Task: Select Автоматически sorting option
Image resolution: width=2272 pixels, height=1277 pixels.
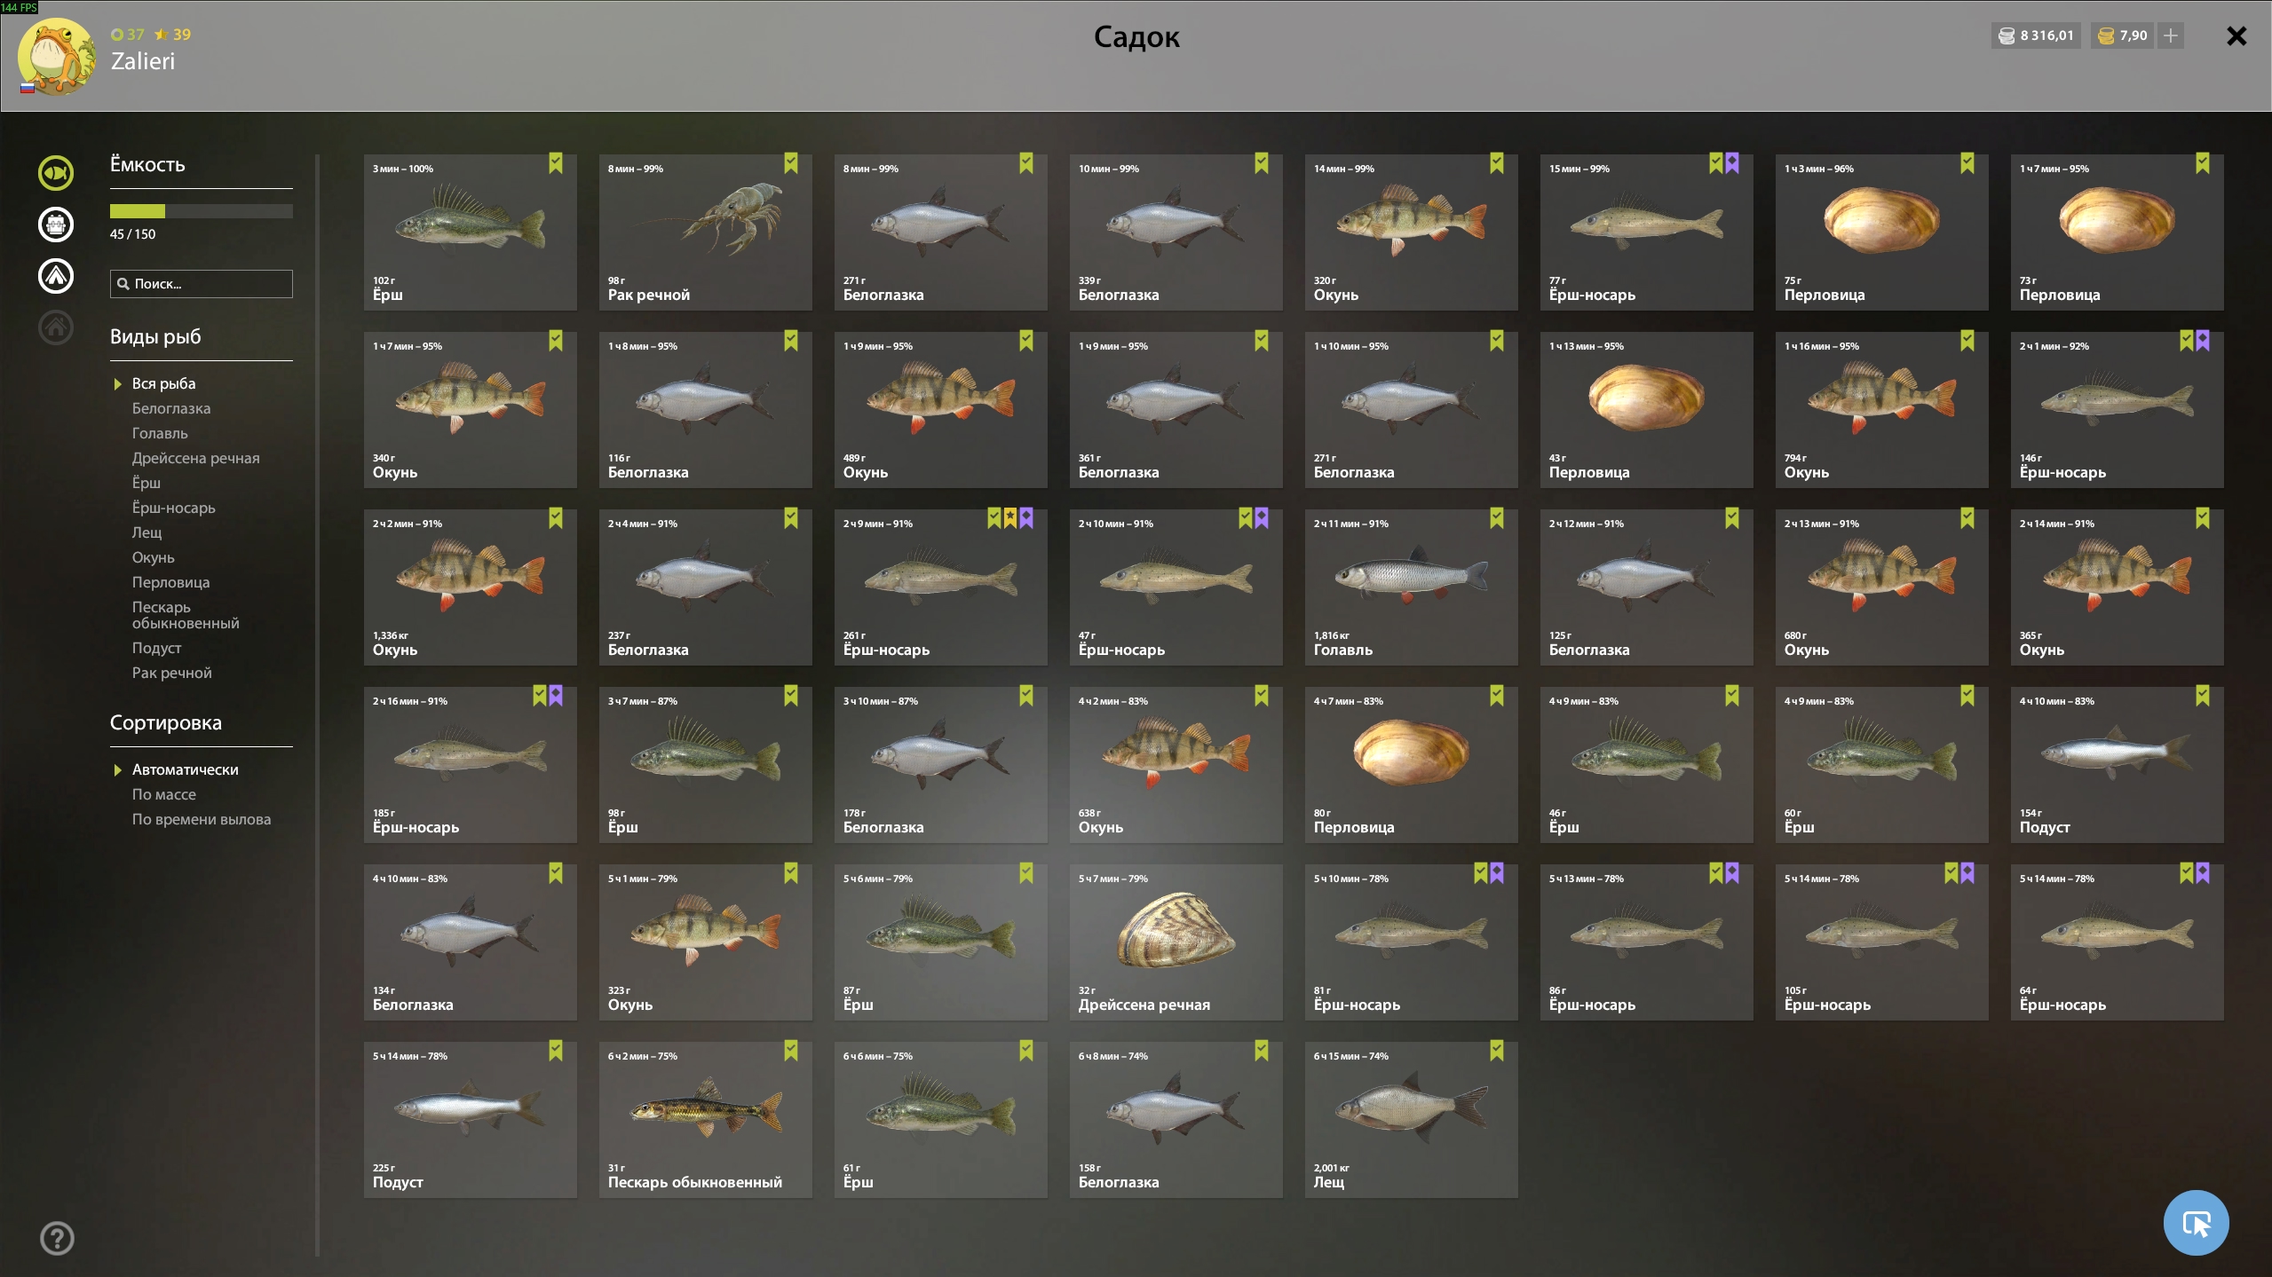Action: [x=185, y=769]
